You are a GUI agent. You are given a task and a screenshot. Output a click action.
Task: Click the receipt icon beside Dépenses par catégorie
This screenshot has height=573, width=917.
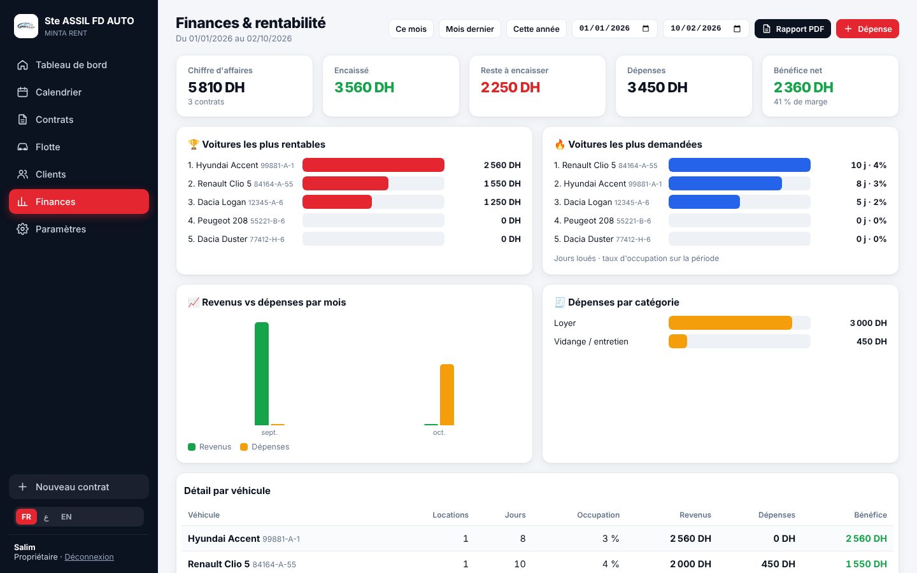[x=560, y=302]
